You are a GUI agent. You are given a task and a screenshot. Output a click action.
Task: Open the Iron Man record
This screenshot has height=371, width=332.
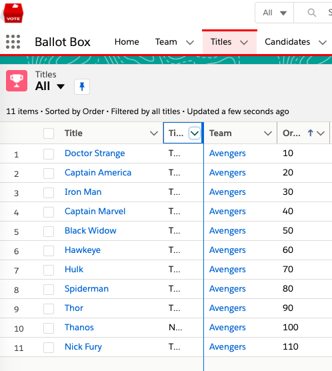pyautogui.click(x=83, y=192)
